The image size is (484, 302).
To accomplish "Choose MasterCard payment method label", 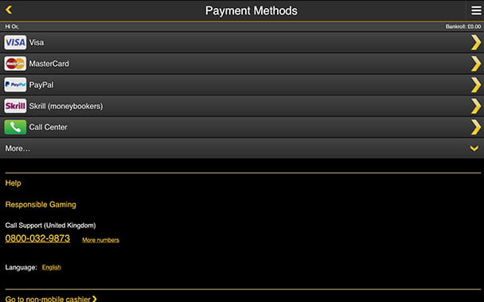I will 49,64.
